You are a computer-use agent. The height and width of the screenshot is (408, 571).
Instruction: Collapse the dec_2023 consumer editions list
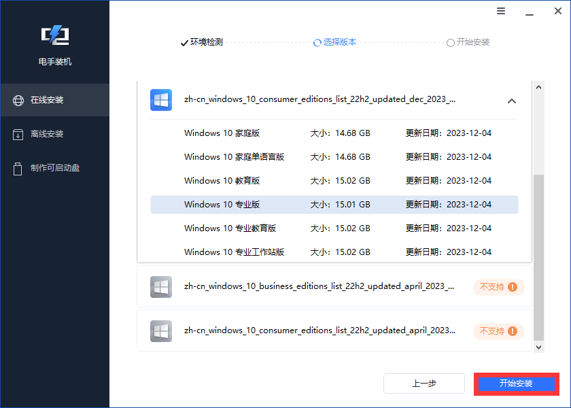[512, 100]
